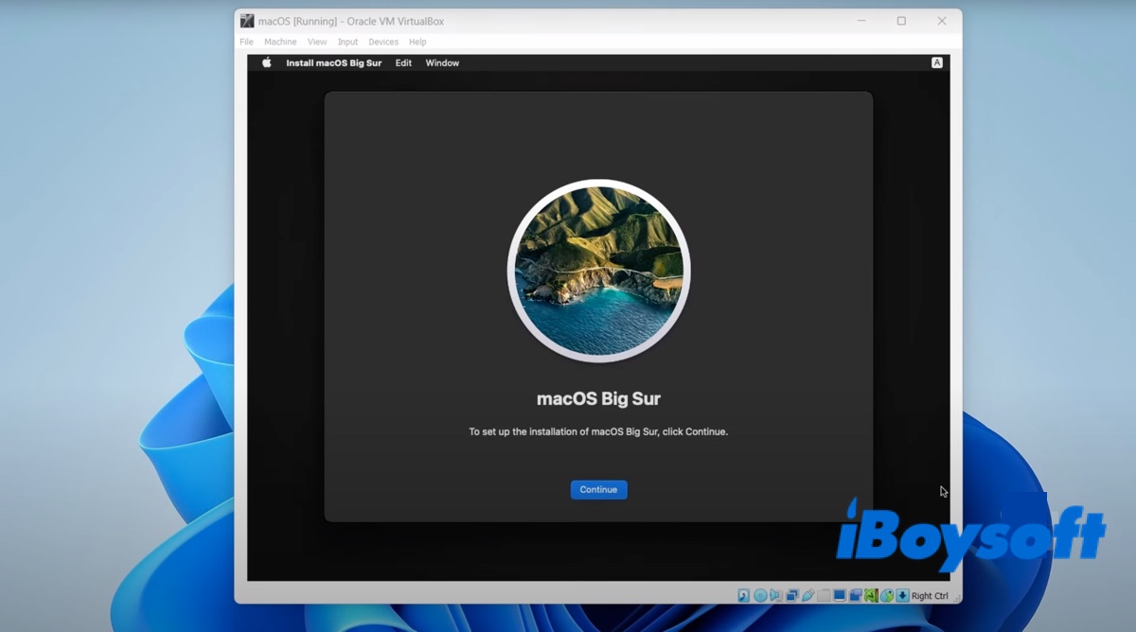The width and height of the screenshot is (1136, 632).
Task: Open the VirtualBox Devices menu
Action: pos(383,42)
